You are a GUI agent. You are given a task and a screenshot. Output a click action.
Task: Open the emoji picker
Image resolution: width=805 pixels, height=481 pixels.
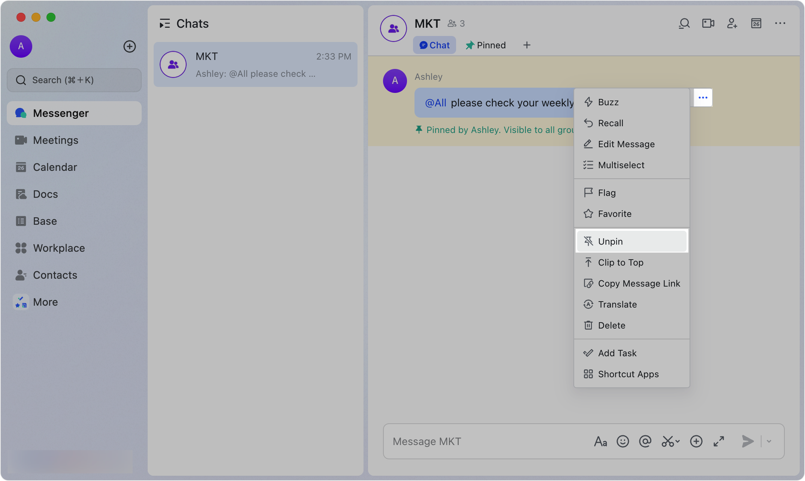click(x=622, y=441)
